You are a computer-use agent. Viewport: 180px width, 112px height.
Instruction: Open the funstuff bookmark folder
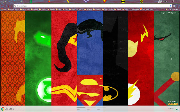(43, 9)
